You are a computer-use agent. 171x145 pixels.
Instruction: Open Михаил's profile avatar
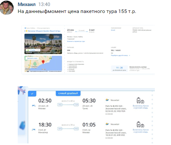7,8
